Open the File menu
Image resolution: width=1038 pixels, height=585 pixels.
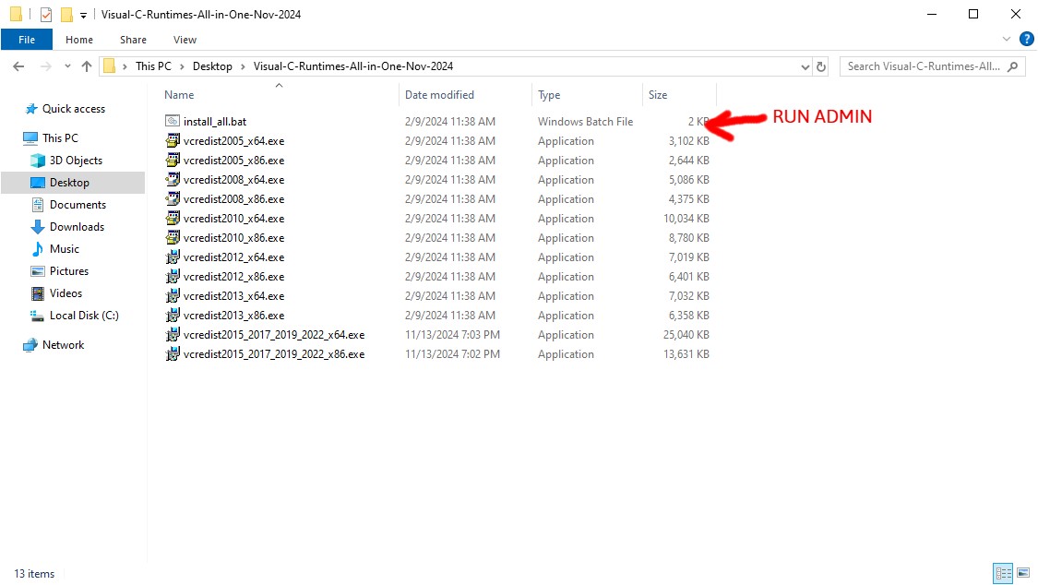coord(27,40)
